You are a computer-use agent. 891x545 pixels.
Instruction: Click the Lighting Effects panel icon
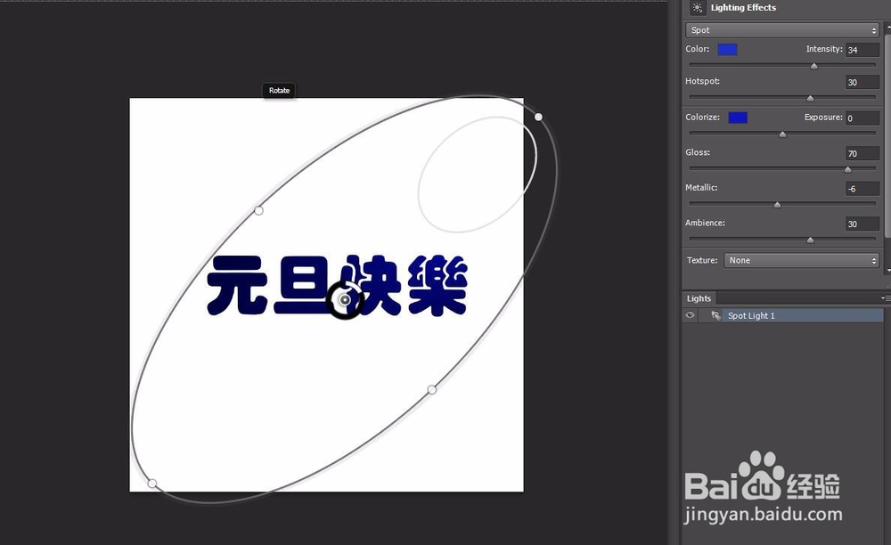point(698,7)
